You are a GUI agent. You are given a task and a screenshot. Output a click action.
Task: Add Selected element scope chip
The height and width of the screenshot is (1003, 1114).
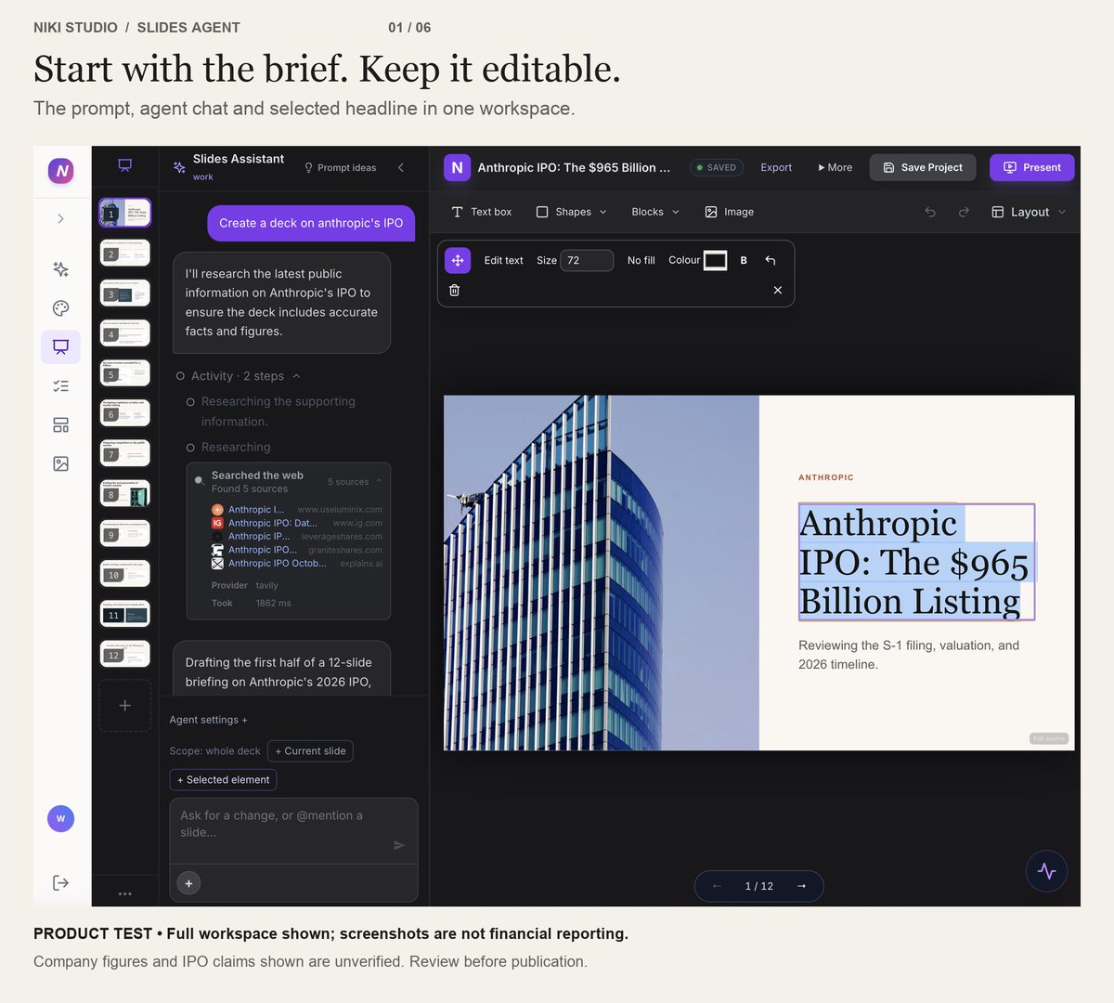point(223,780)
